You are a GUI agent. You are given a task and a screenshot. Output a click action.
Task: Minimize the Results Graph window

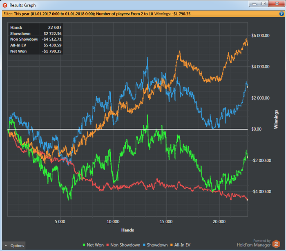[254, 4]
